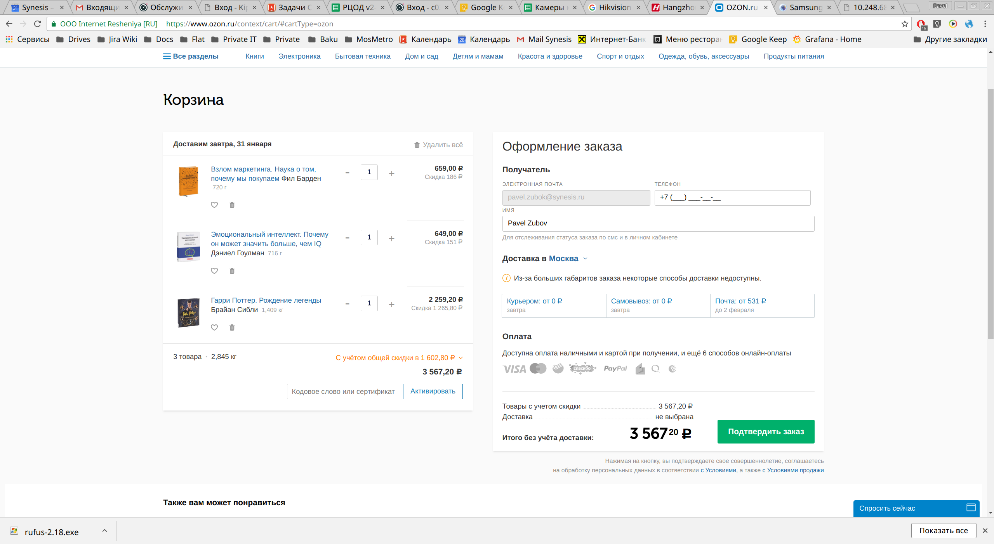This screenshot has width=994, height=544.
Task: Go to Красота и здоровье category
Action: point(550,57)
